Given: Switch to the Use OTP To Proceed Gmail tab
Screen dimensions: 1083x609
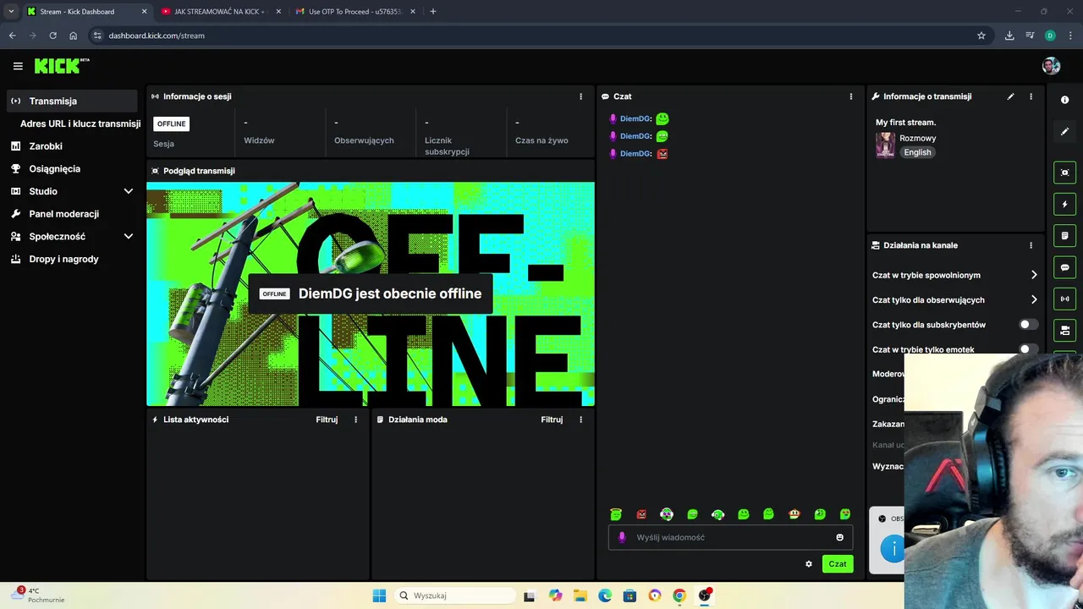Looking at the screenshot, I should click(355, 12).
